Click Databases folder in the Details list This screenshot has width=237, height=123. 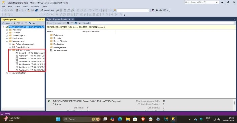(x=58, y=35)
